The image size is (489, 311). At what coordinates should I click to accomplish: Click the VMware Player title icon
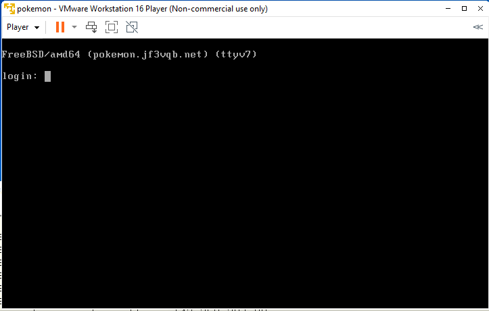(x=9, y=9)
